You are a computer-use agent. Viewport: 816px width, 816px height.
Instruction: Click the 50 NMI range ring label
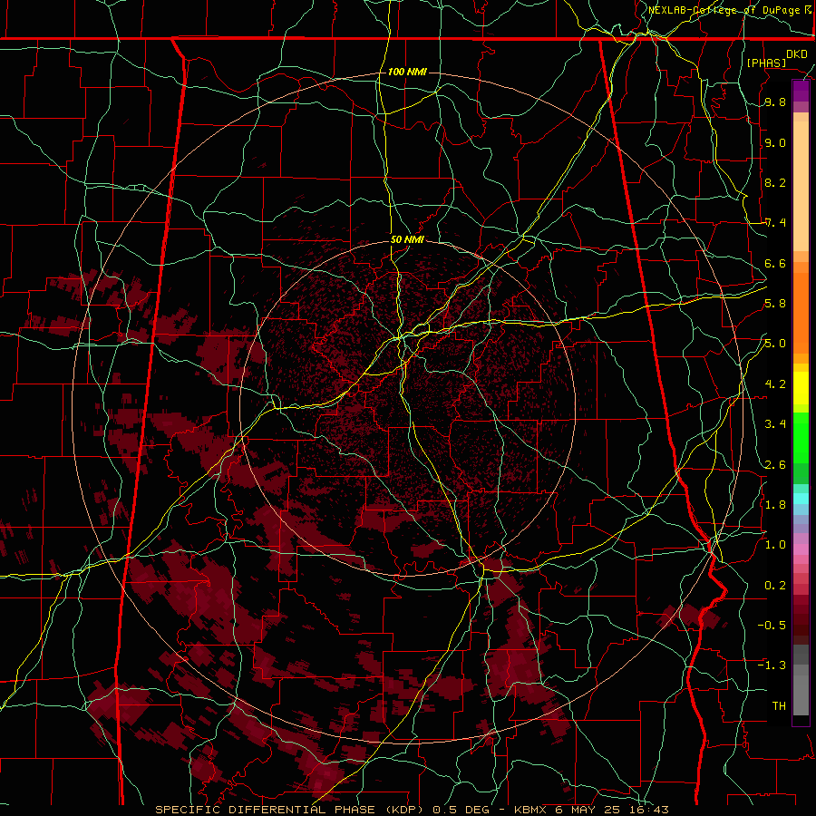click(407, 240)
